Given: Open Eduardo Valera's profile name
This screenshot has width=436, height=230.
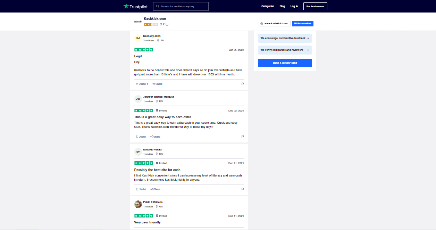Looking at the screenshot, I should pos(152,150).
